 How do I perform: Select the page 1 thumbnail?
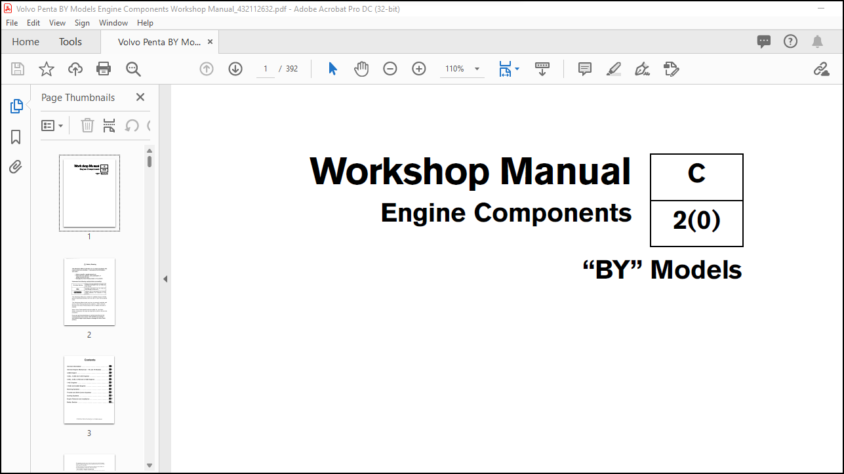89,193
